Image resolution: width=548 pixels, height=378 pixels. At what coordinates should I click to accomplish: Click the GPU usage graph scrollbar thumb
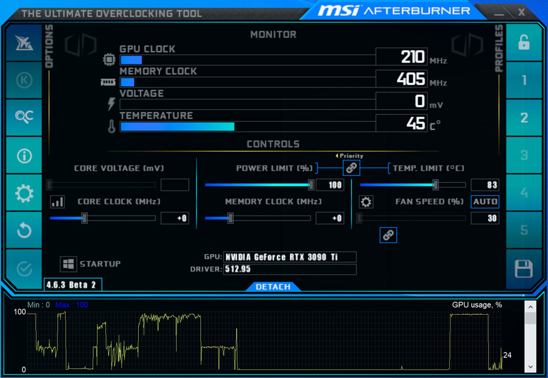[530, 318]
